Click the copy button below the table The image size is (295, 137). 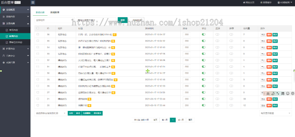(71, 113)
